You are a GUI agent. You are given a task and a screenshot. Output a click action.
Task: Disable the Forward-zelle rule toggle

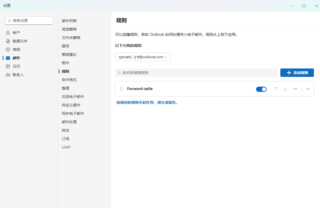coord(261,89)
